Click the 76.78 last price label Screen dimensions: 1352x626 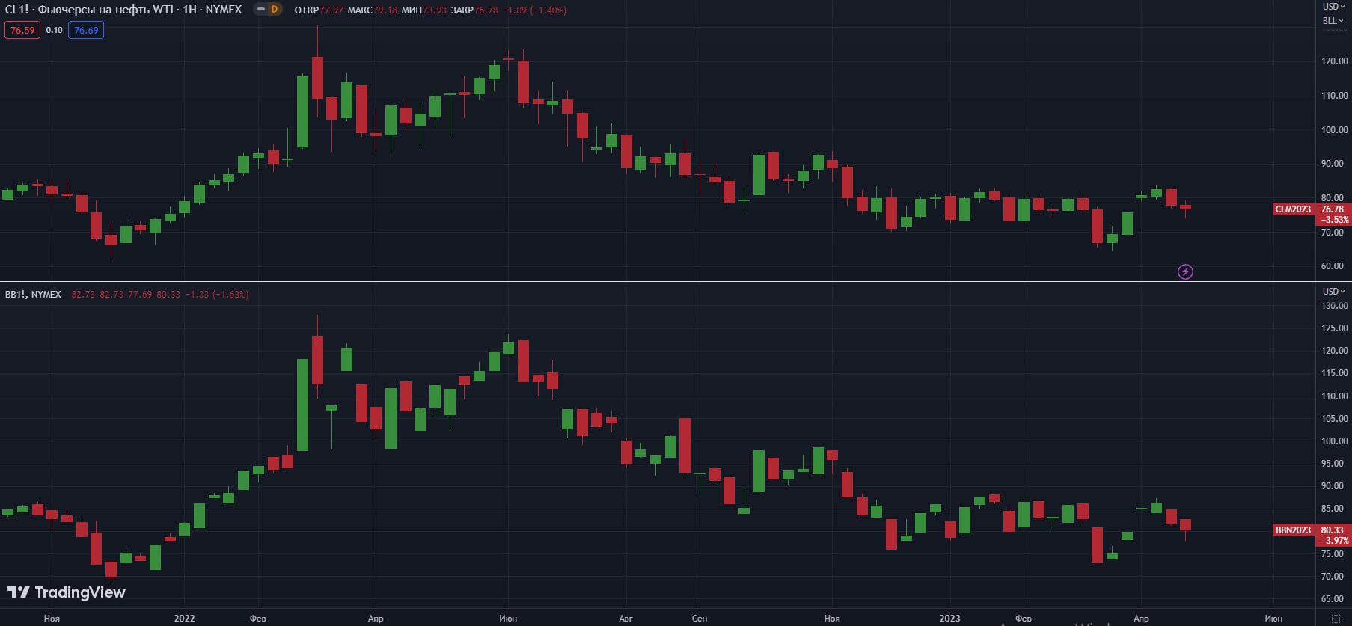pos(1333,209)
